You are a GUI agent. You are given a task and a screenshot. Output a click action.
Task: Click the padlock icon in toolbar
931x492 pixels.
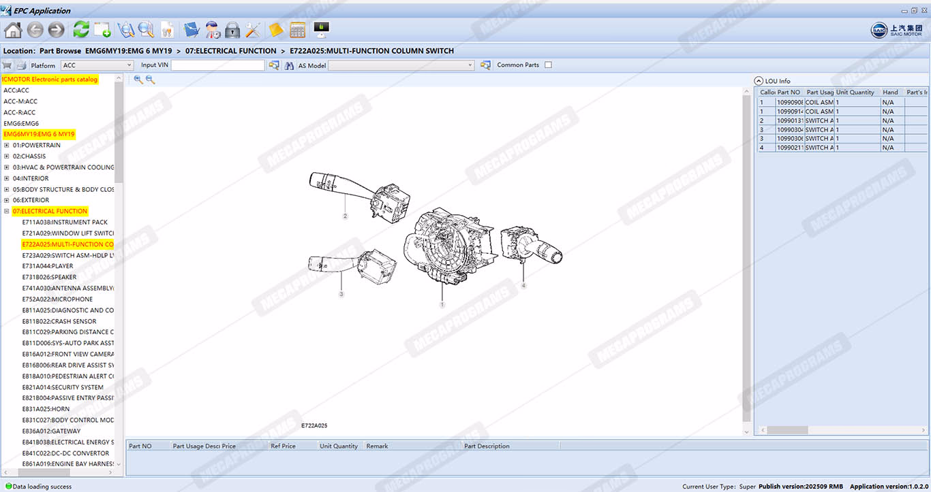[x=232, y=30]
